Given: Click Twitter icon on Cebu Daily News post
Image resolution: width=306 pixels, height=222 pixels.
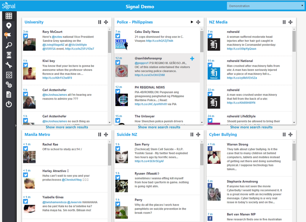Looking at the screenshot, I should pyautogui.click(x=118, y=36).
